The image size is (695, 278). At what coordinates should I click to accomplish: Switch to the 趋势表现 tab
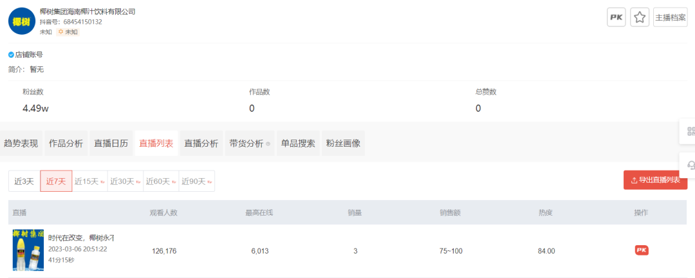(x=21, y=144)
